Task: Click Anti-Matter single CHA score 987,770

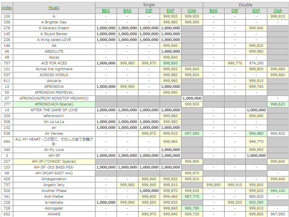Action: pyautogui.click(x=192, y=197)
